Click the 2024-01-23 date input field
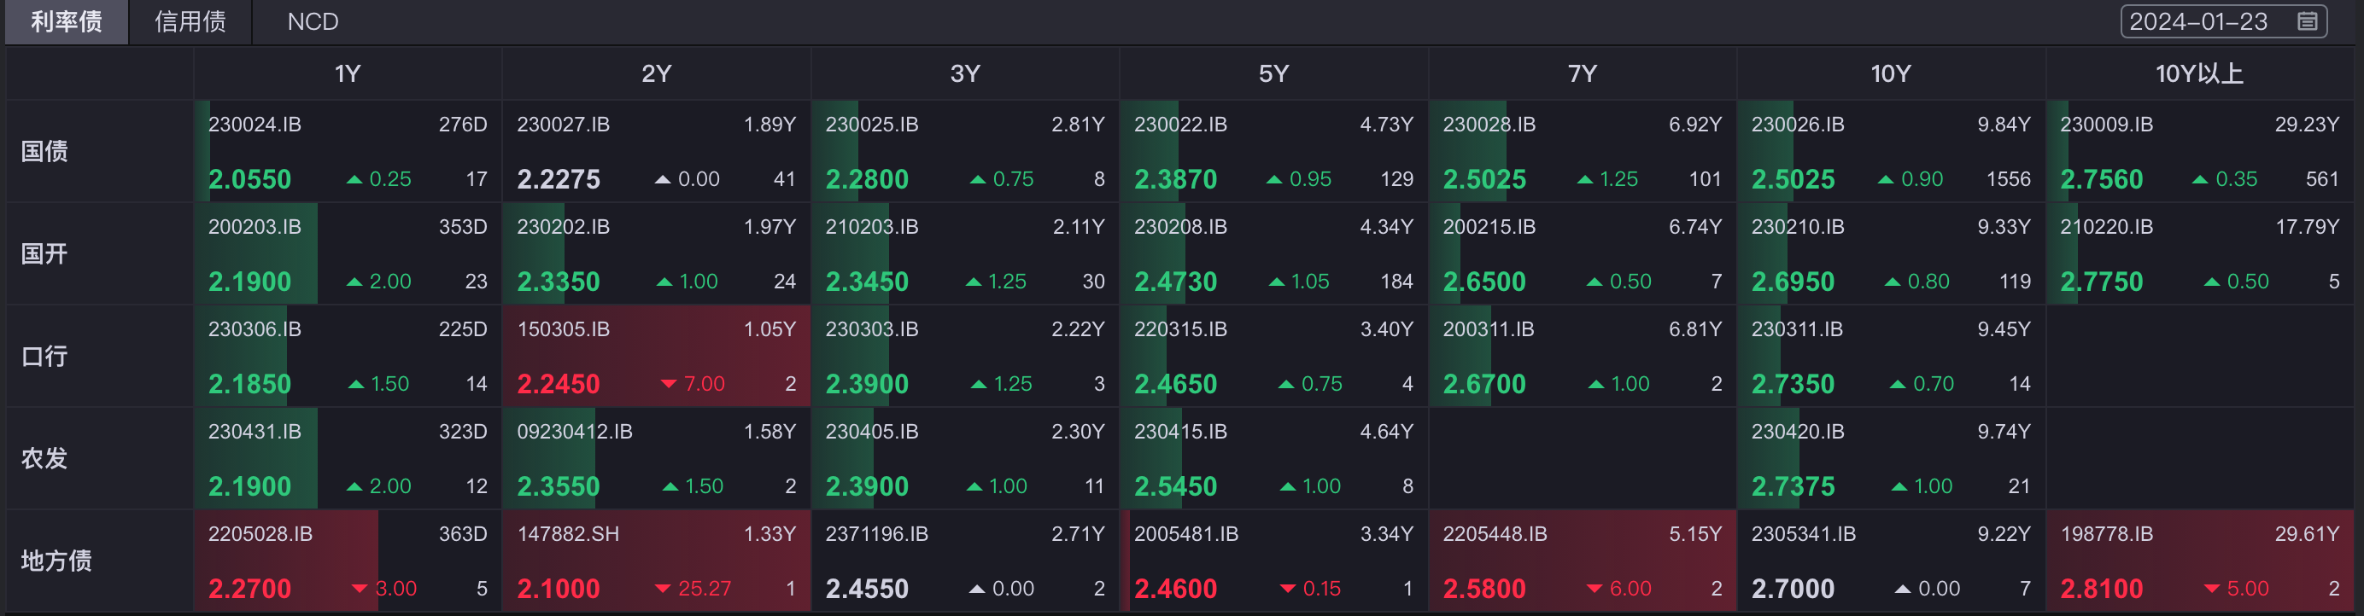 [x=2223, y=21]
